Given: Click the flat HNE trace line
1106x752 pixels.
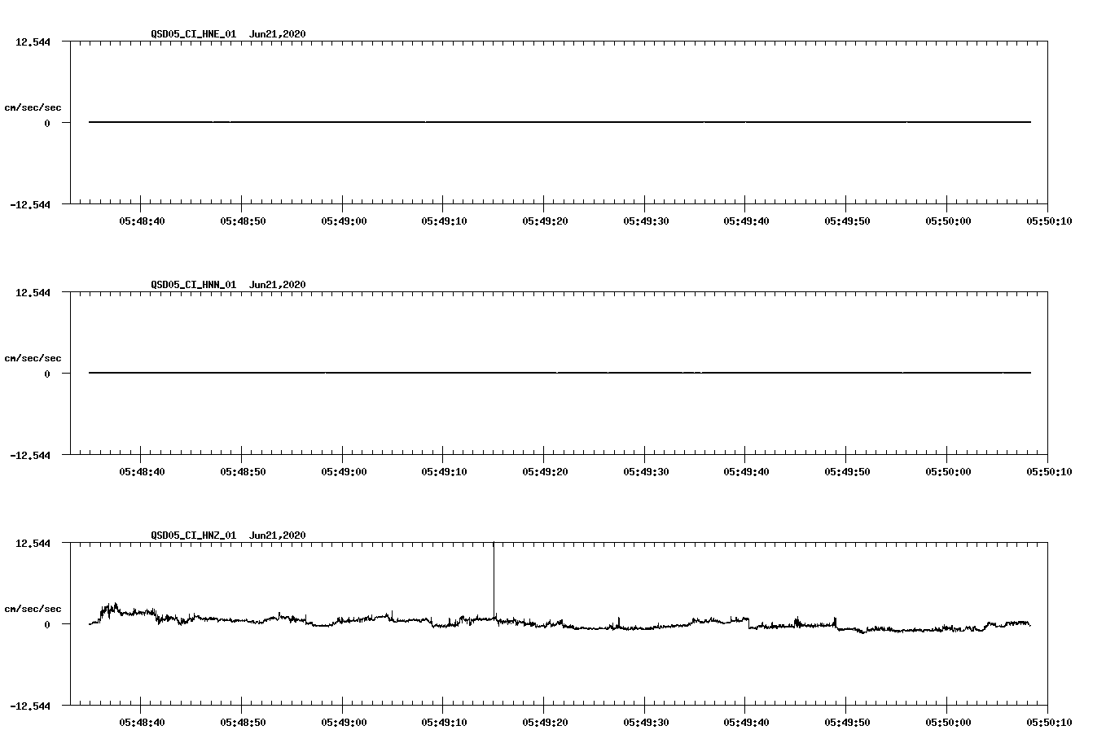Looking at the screenshot, I should point(560,122).
